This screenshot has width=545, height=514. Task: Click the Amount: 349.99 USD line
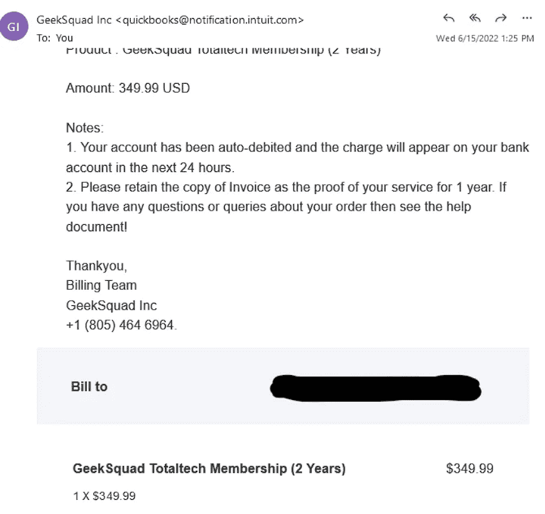[128, 88]
